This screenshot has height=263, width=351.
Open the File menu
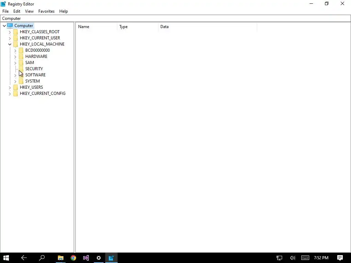click(x=5, y=11)
